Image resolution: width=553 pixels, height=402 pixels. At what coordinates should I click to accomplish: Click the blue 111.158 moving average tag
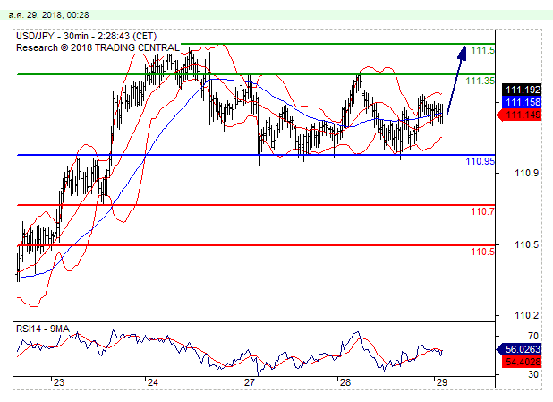(523, 102)
